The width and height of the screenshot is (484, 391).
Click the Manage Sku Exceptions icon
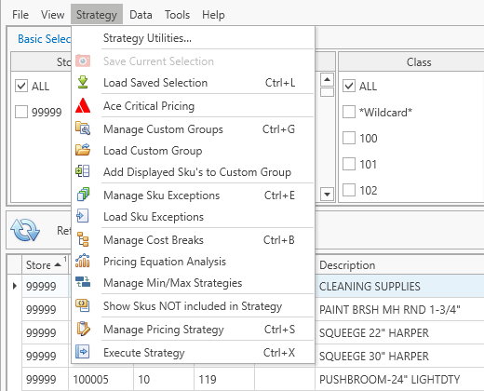pyautogui.click(x=83, y=195)
